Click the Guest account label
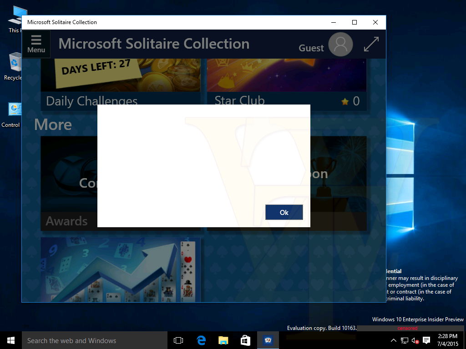466x349 pixels. pos(311,48)
